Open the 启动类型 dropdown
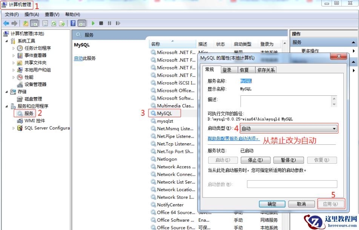 point(335,128)
